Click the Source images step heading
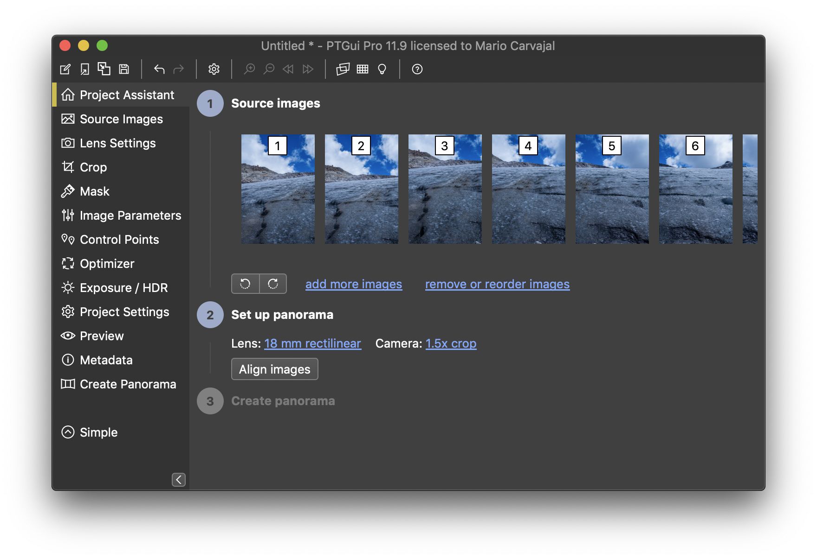 coord(276,103)
